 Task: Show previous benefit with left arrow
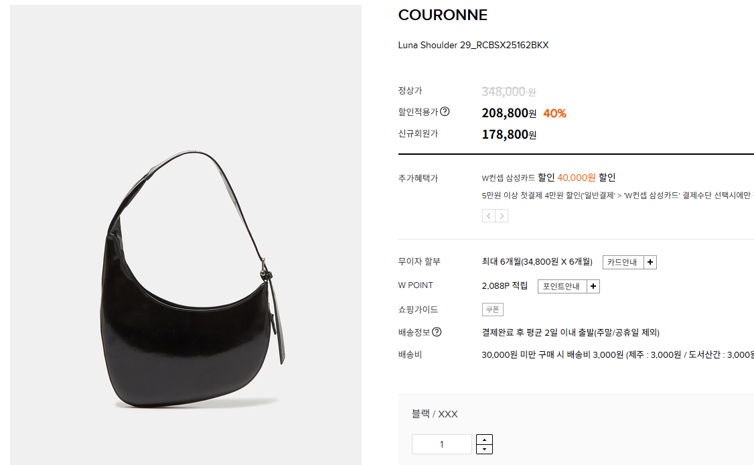[x=489, y=216]
